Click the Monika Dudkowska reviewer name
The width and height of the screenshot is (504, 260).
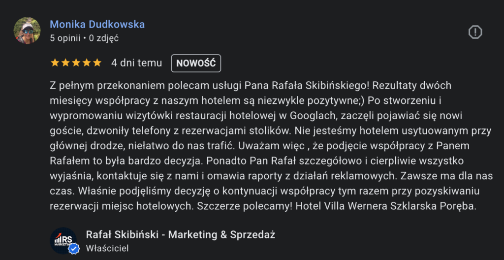click(97, 24)
